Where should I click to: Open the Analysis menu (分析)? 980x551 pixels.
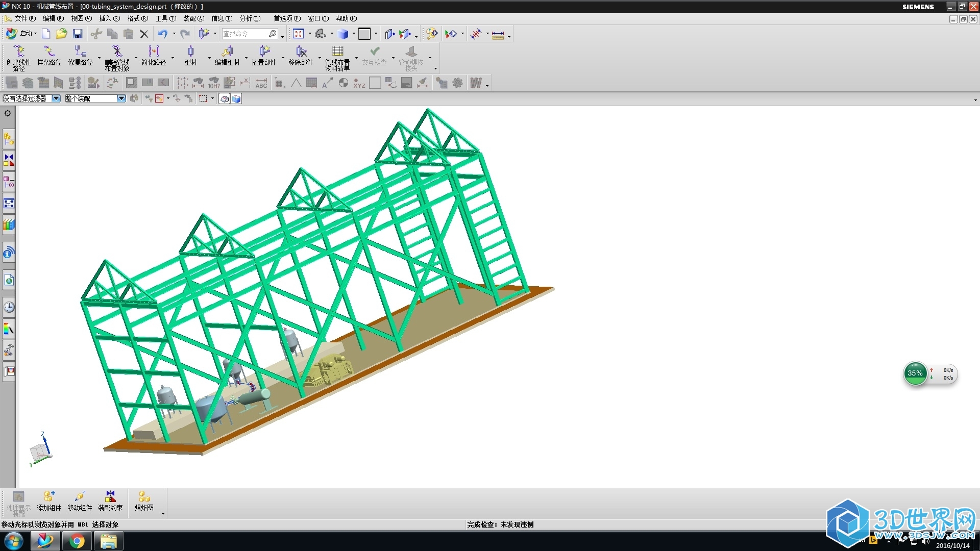pyautogui.click(x=250, y=18)
